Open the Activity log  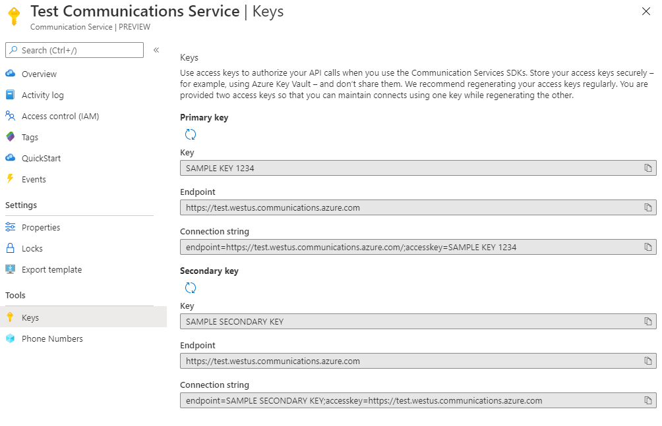[x=42, y=94]
